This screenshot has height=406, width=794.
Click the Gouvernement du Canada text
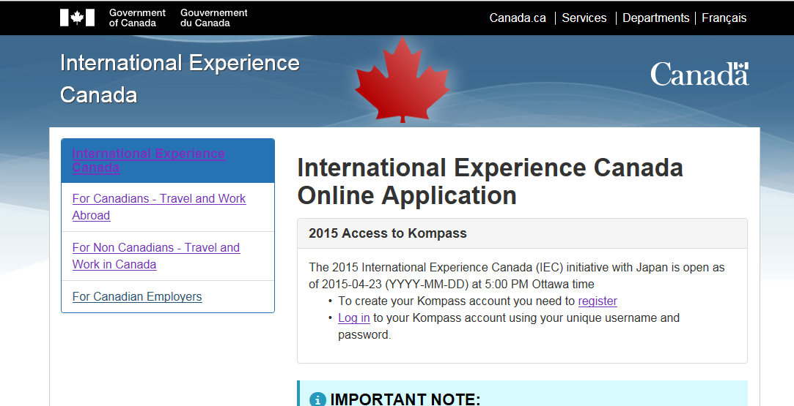click(213, 18)
